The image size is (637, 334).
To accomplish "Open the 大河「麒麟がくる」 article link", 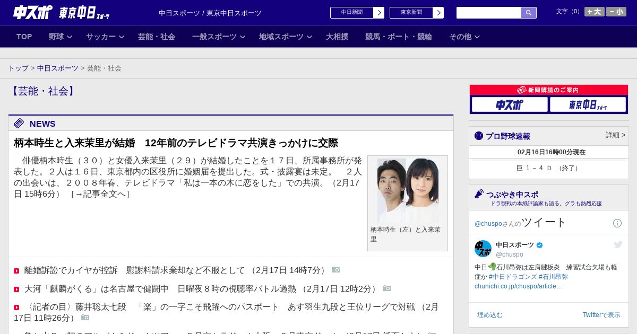I will (x=202, y=289).
